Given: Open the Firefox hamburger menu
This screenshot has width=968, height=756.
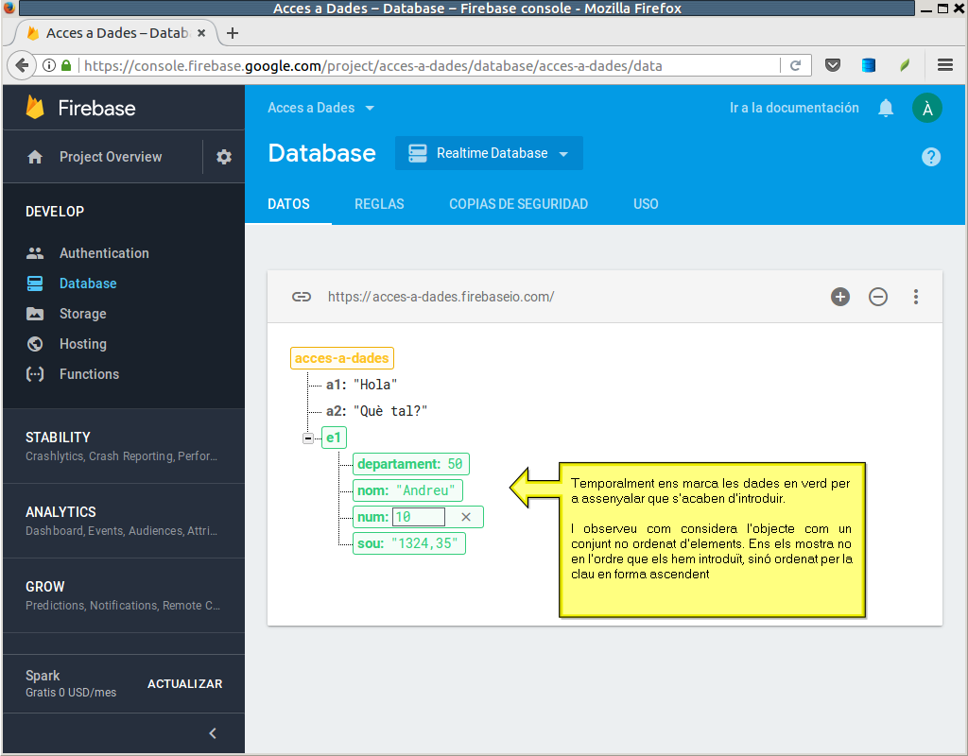Looking at the screenshot, I should (945, 65).
